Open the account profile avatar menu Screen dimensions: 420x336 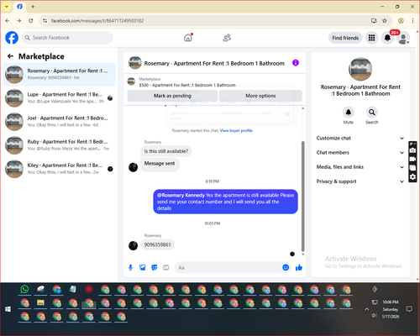coord(403,39)
